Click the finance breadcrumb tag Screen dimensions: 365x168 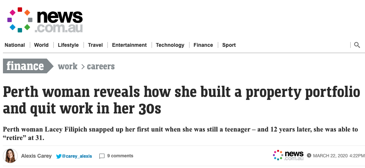click(28, 66)
